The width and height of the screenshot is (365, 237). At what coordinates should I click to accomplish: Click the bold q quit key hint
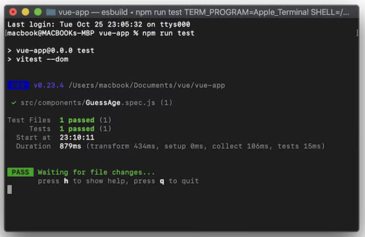[x=162, y=181]
